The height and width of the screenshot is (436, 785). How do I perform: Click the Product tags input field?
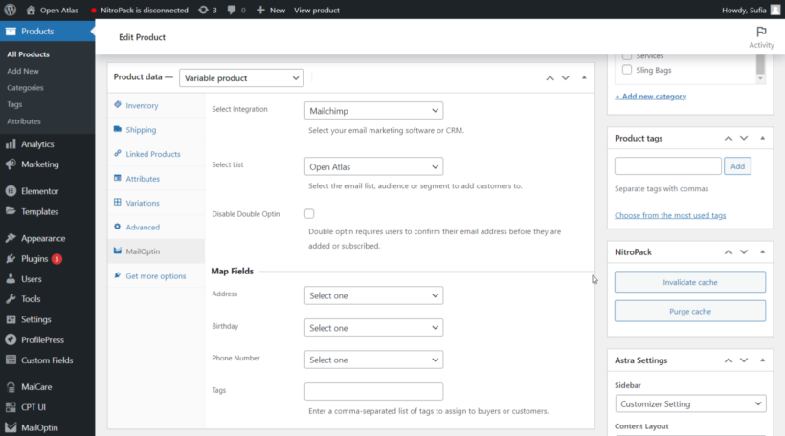pyautogui.click(x=668, y=166)
